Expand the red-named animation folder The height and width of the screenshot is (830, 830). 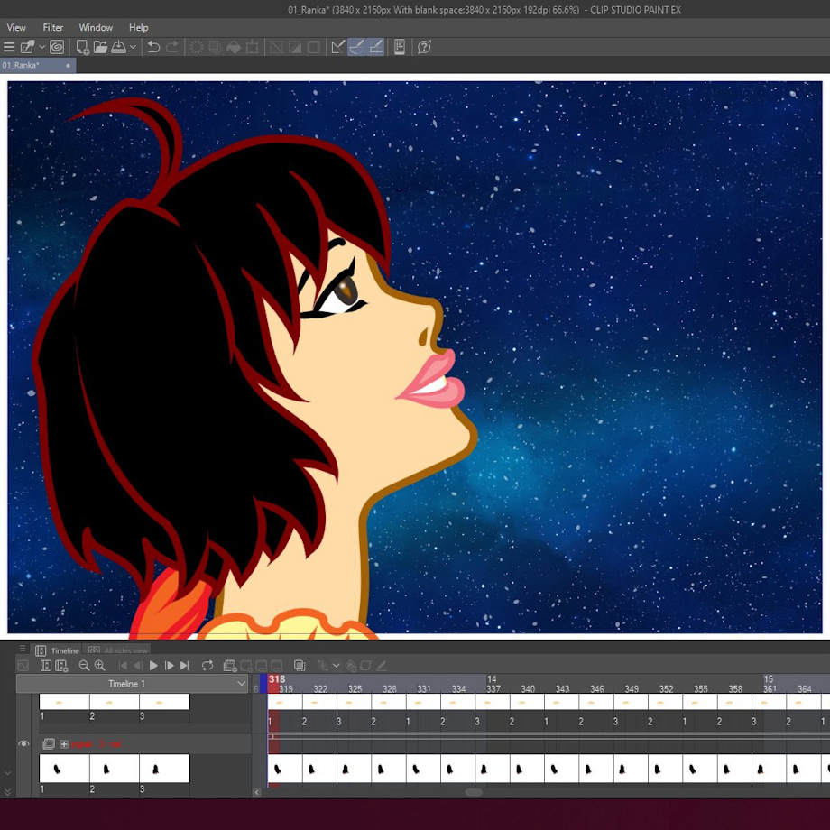click(64, 744)
